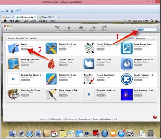The image size is (161, 140).
Task: Close the OS X Mavericks VMware tab
Action: pos(35,17)
